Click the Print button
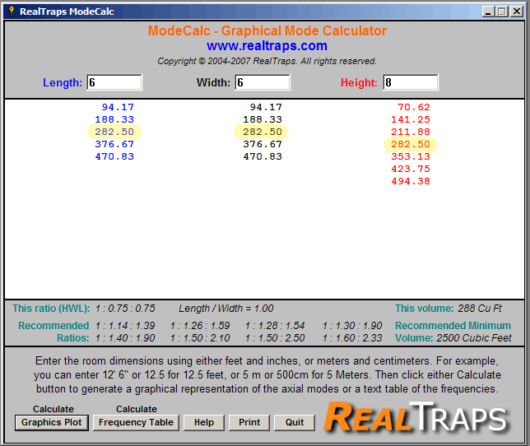The image size is (530, 446). [x=249, y=422]
